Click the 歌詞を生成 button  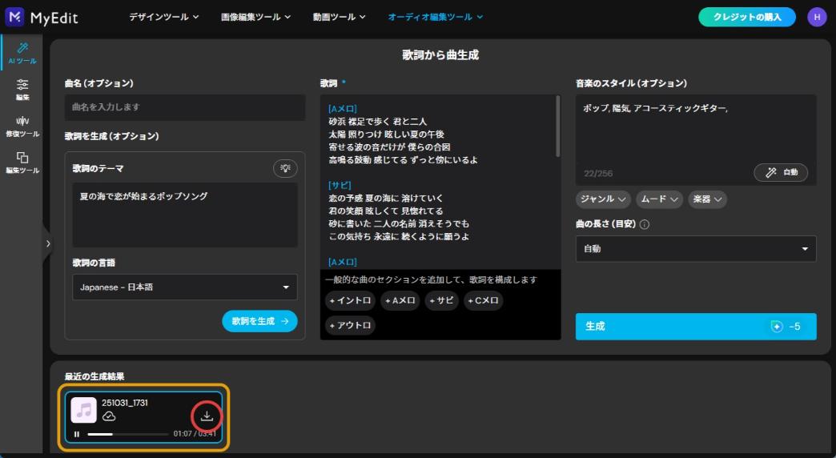259,321
